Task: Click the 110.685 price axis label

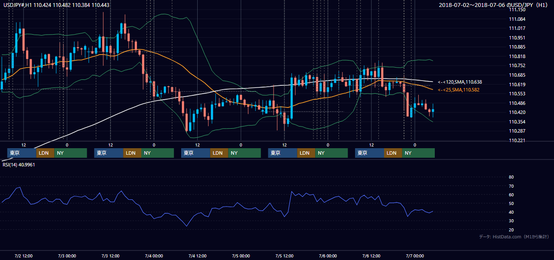Action: (517, 75)
